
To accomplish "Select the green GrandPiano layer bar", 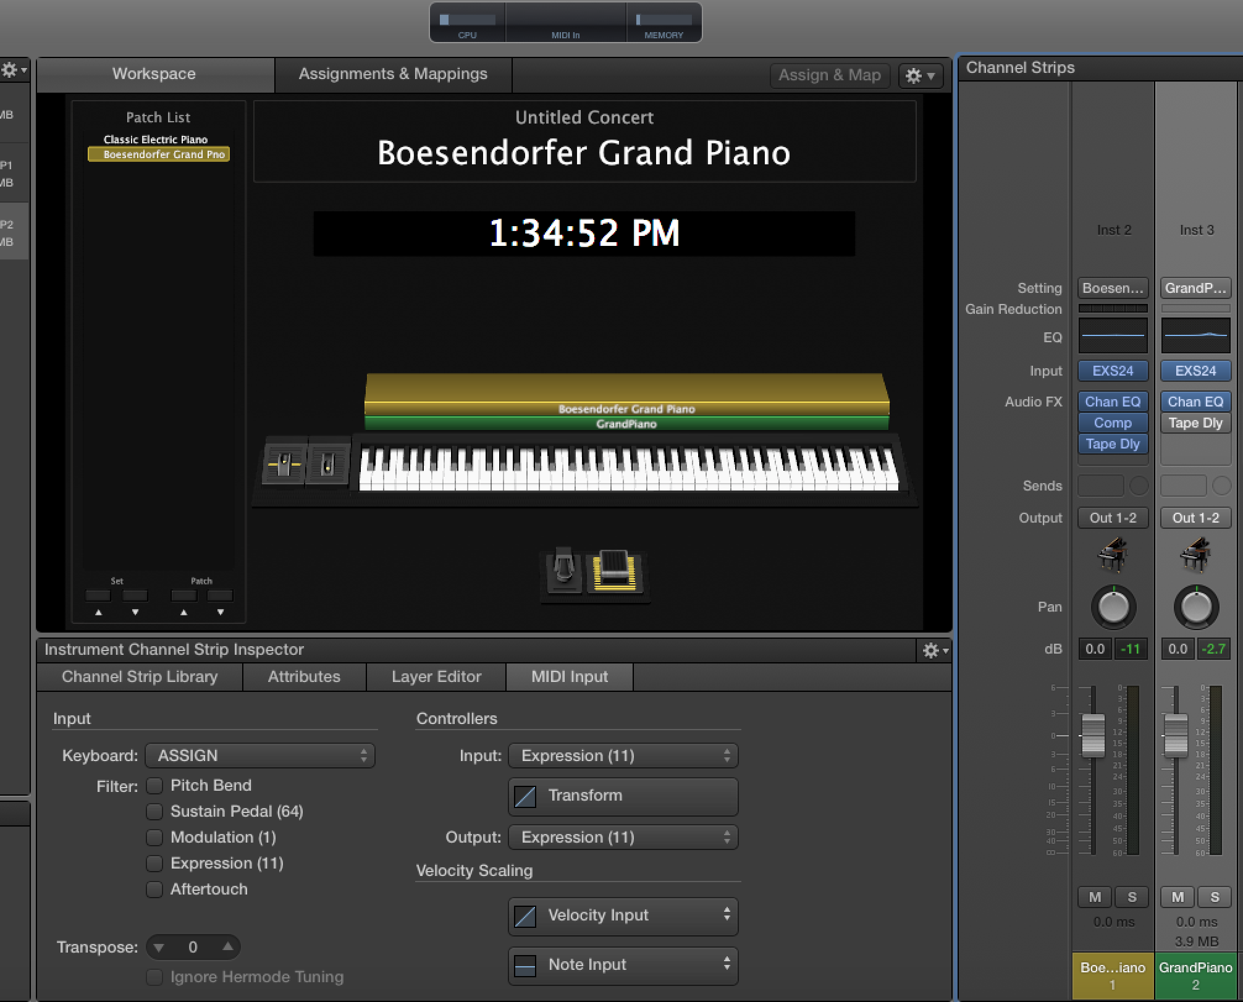I will [x=626, y=424].
